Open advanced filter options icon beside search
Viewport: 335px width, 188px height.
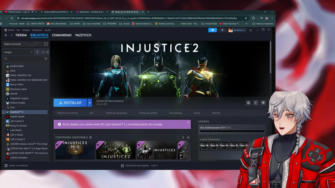[46, 59]
